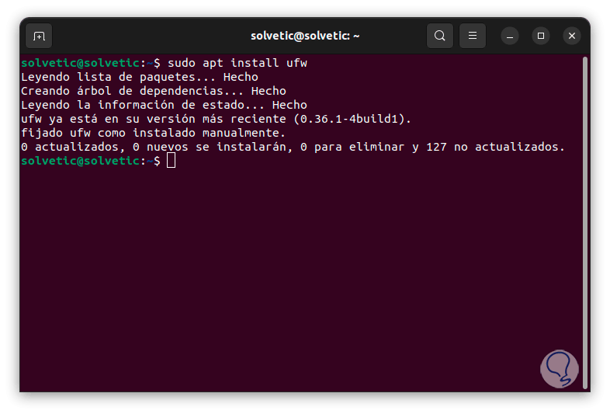Click the 'fijado ufw como instalado manualmente' line
The image size is (610, 414).
pos(154,133)
